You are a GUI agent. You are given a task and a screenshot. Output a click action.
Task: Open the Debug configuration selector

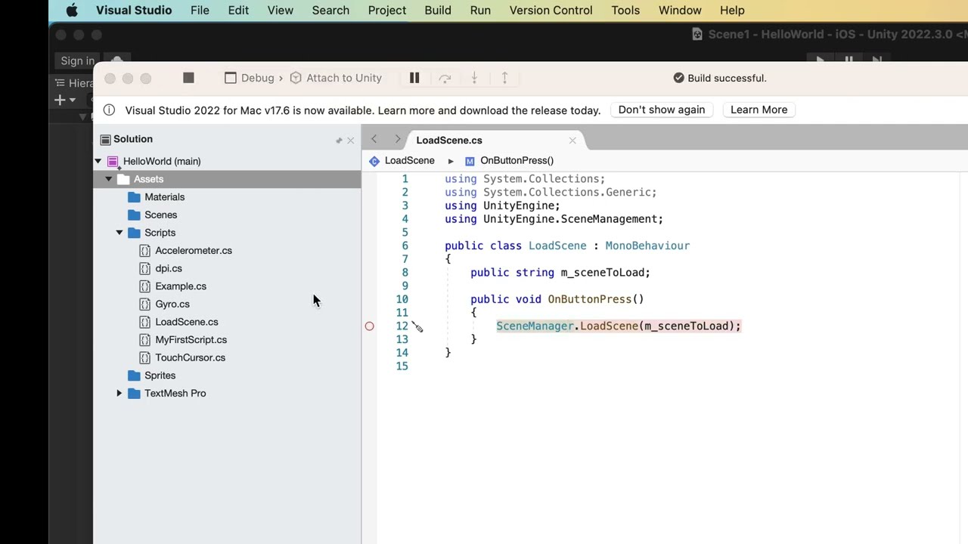coord(250,78)
